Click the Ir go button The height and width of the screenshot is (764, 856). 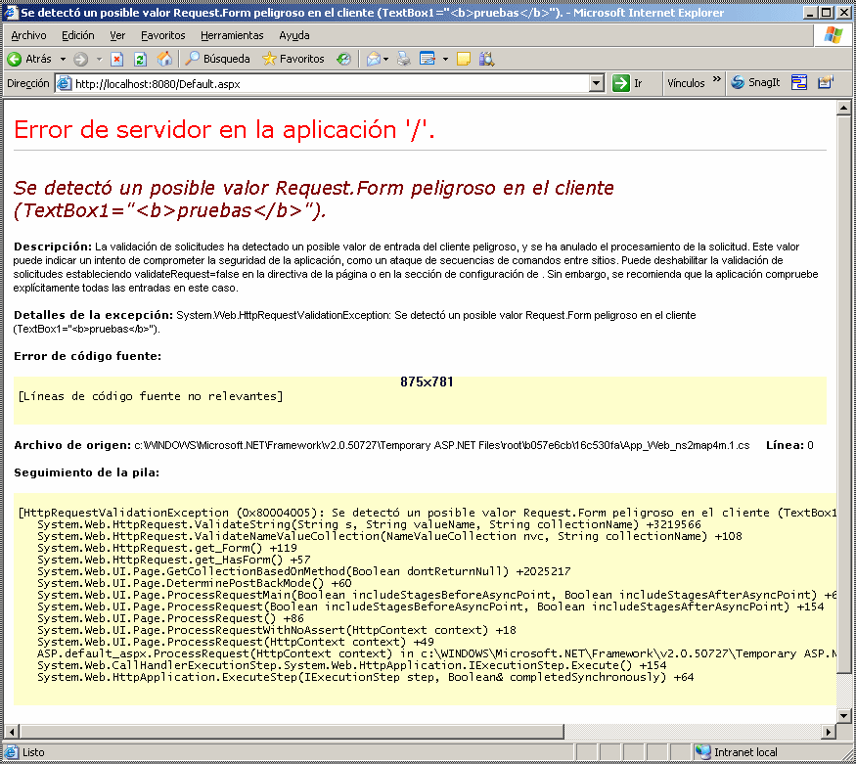628,83
